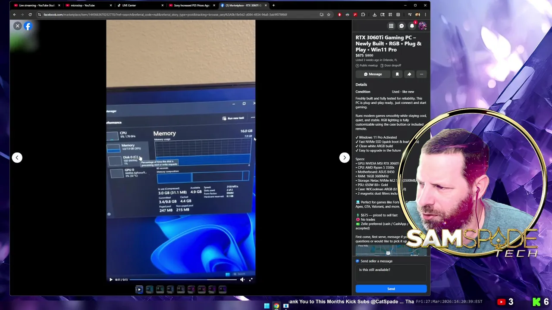
Task: Save the listing with the bookmark icon
Action: pyautogui.click(x=397, y=74)
